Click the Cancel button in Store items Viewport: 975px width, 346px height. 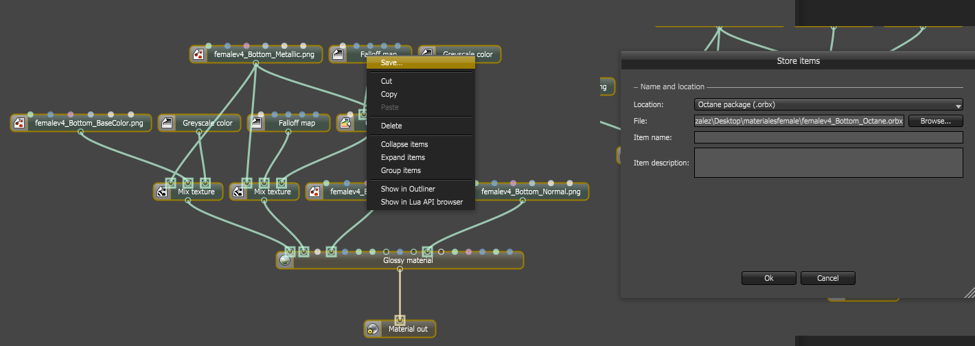828,278
